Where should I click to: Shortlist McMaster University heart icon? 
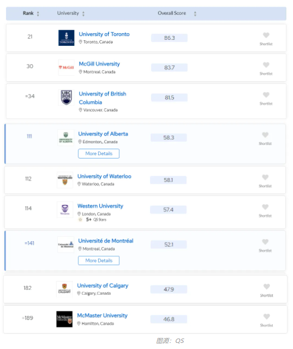click(267, 316)
